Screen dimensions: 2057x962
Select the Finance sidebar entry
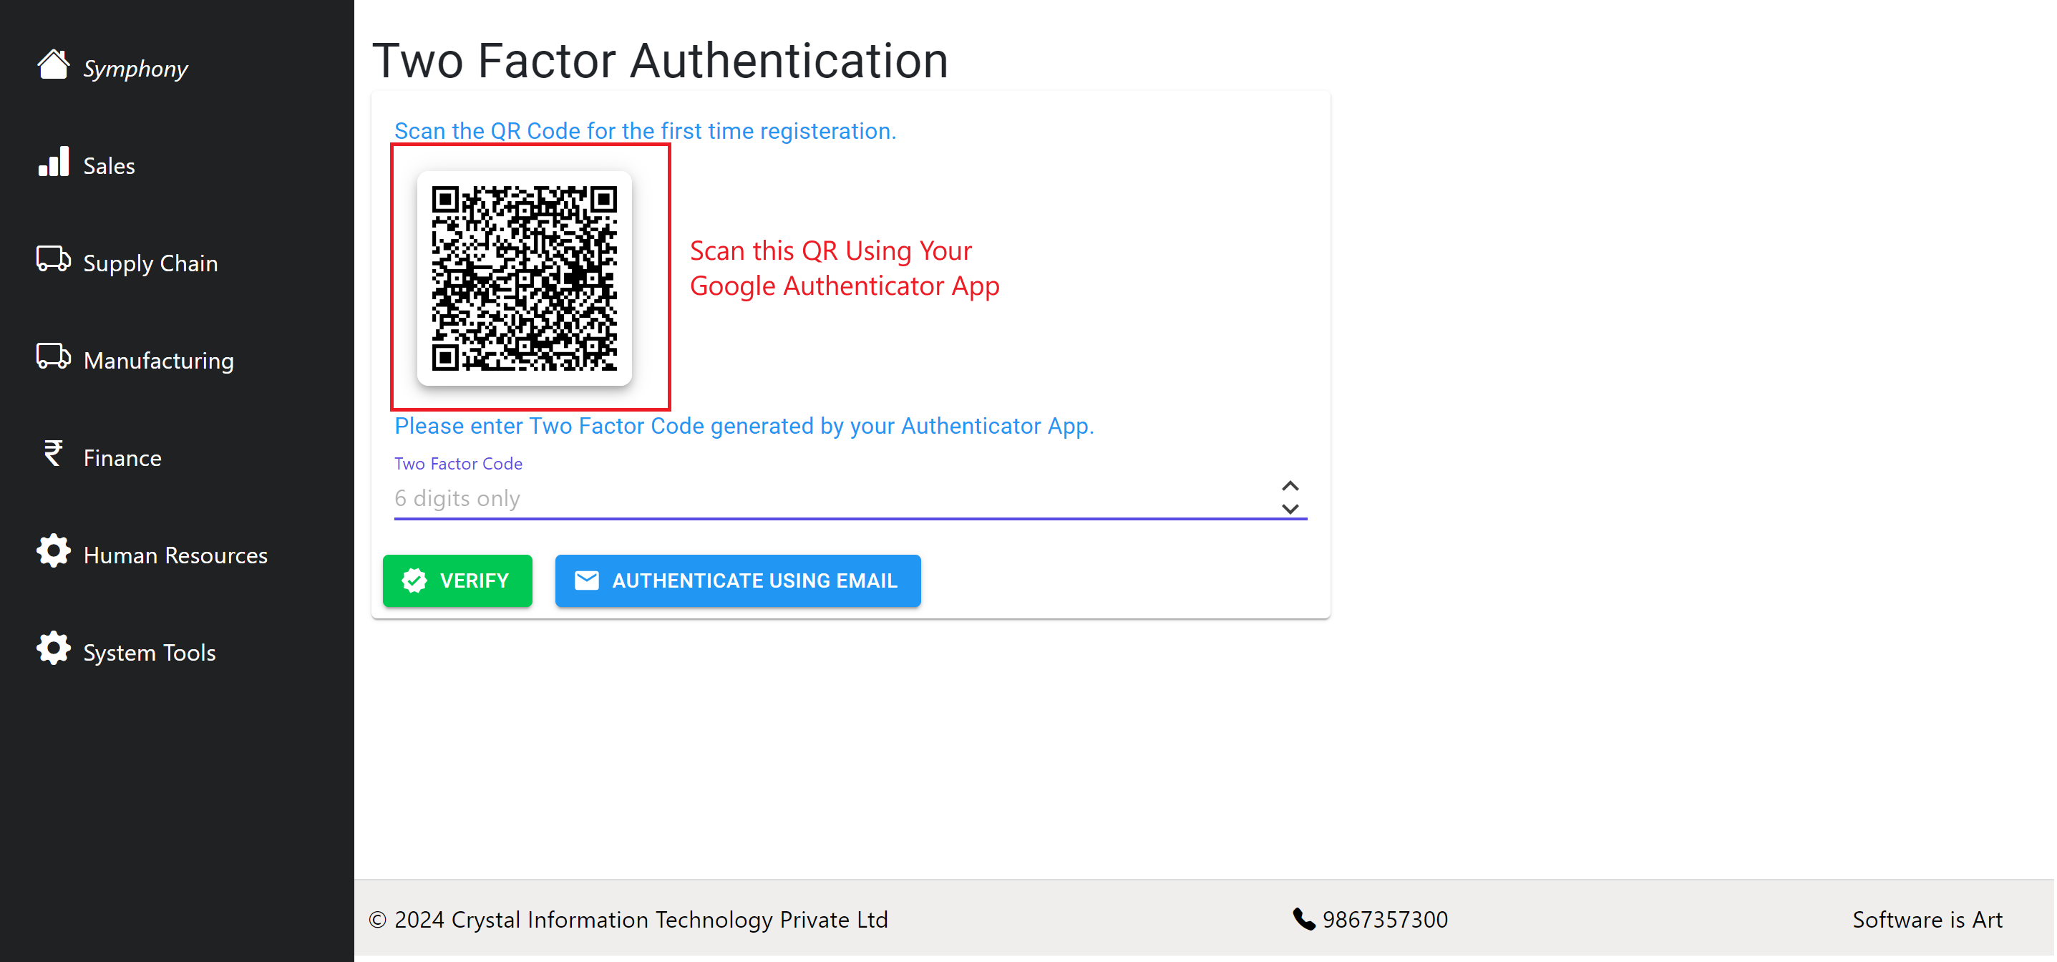122,457
